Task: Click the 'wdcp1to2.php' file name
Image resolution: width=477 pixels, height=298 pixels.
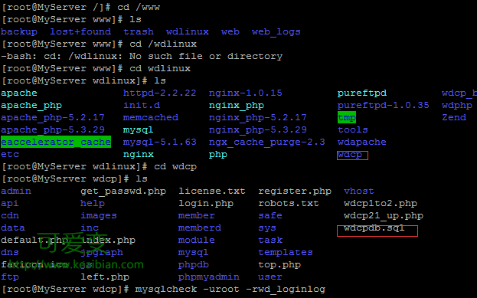Action: 381,204
